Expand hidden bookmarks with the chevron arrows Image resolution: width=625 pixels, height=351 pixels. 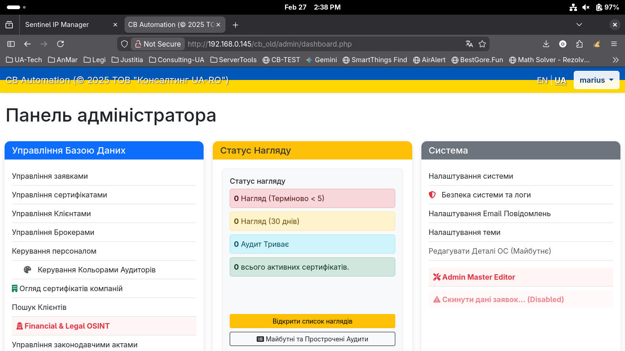point(615,59)
